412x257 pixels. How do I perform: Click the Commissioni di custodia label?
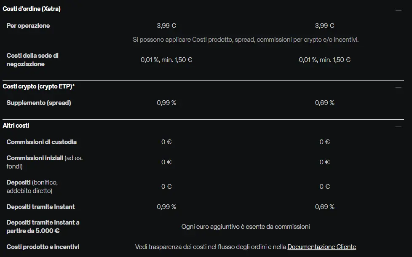tap(42, 142)
